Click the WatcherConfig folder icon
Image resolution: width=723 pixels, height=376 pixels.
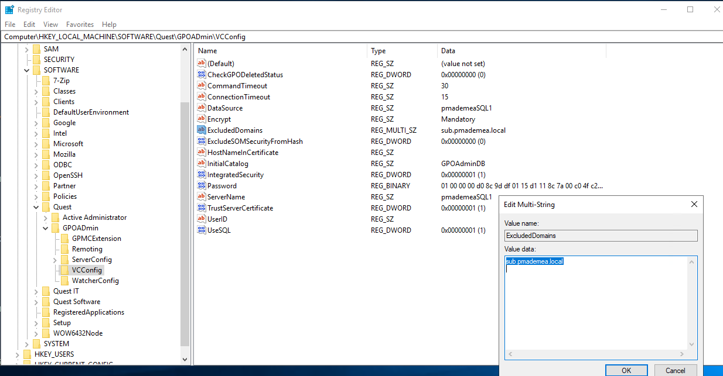[x=64, y=281]
